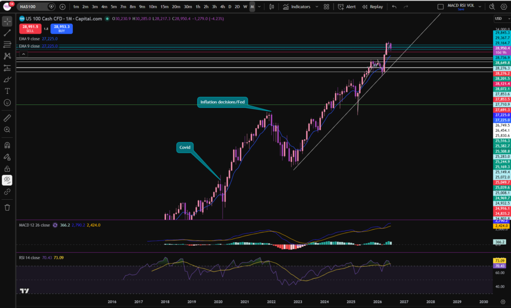
Task: Open the USD currency dropdown
Action: (501, 18)
